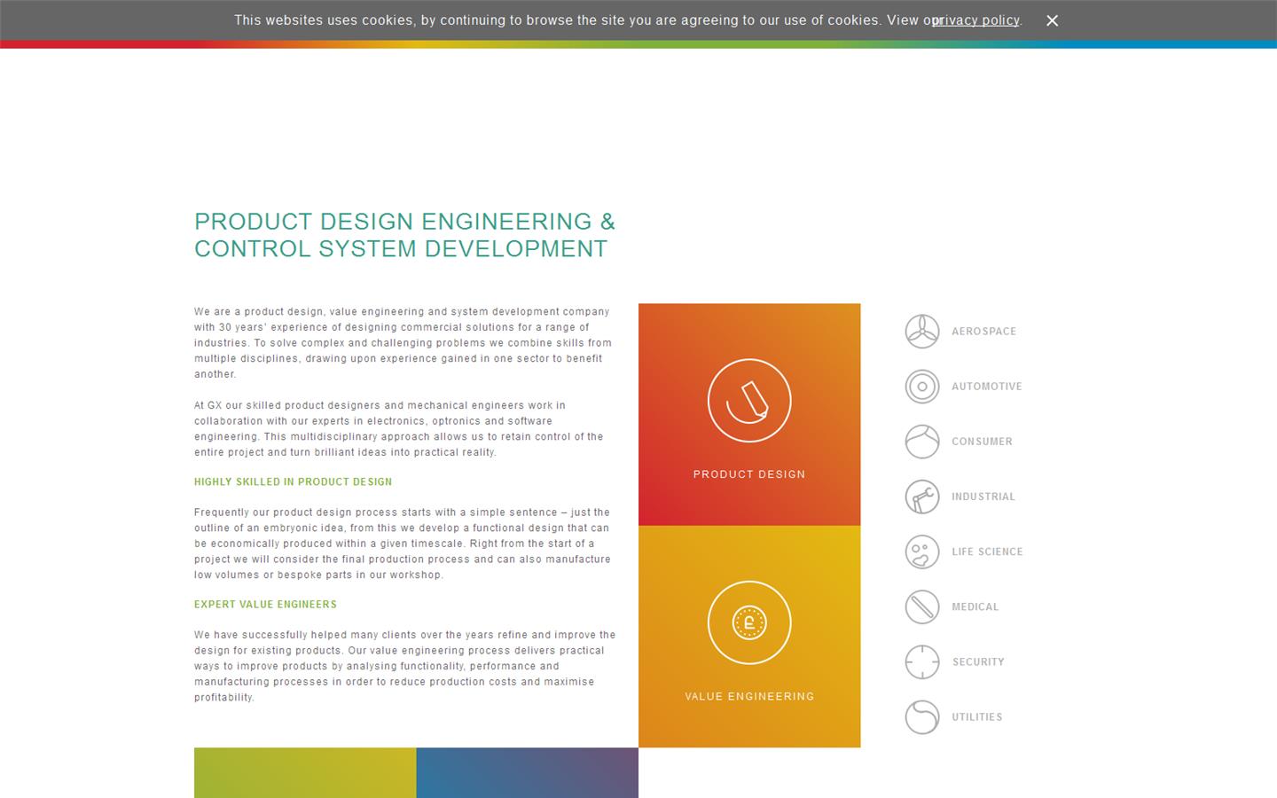Viewport: 1277px width, 798px height.
Task: Select the Automotive tyre icon
Action: pos(922,387)
